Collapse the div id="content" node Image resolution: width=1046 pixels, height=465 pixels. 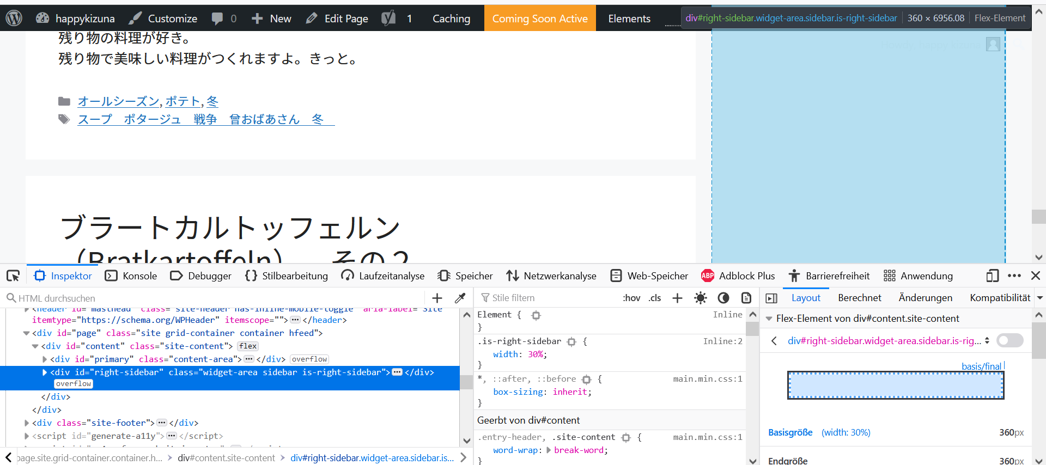(35, 346)
